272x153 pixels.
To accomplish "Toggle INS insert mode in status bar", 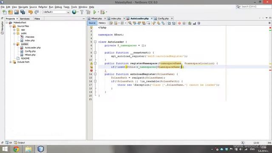I will point(269,143).
